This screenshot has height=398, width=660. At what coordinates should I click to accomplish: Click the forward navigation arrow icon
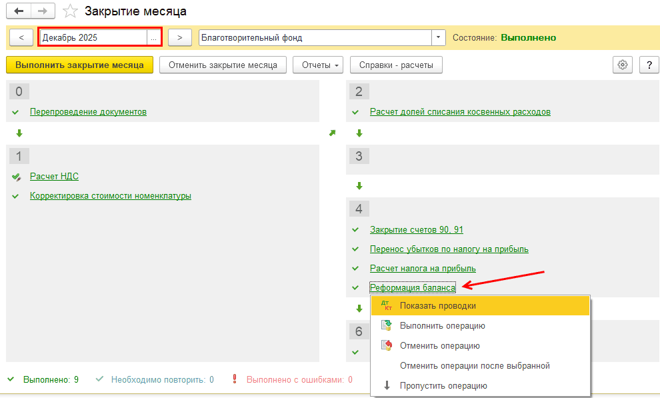click(42, 11)
